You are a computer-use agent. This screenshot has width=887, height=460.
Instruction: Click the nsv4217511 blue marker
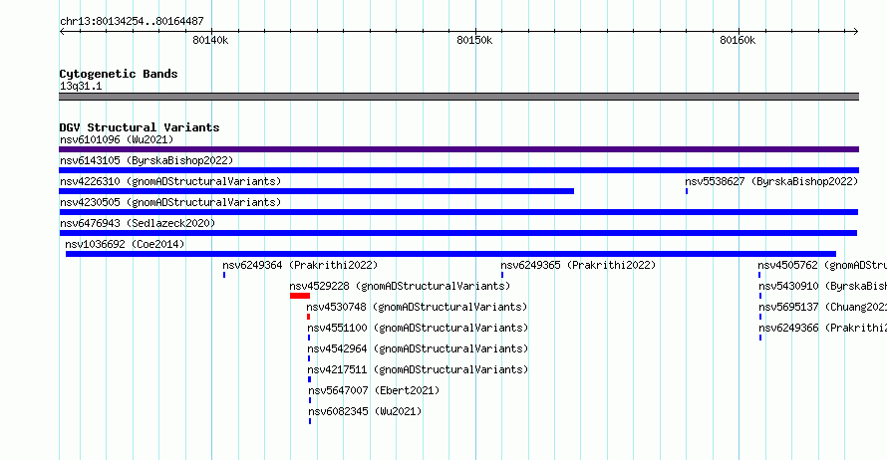click(309, 379)
